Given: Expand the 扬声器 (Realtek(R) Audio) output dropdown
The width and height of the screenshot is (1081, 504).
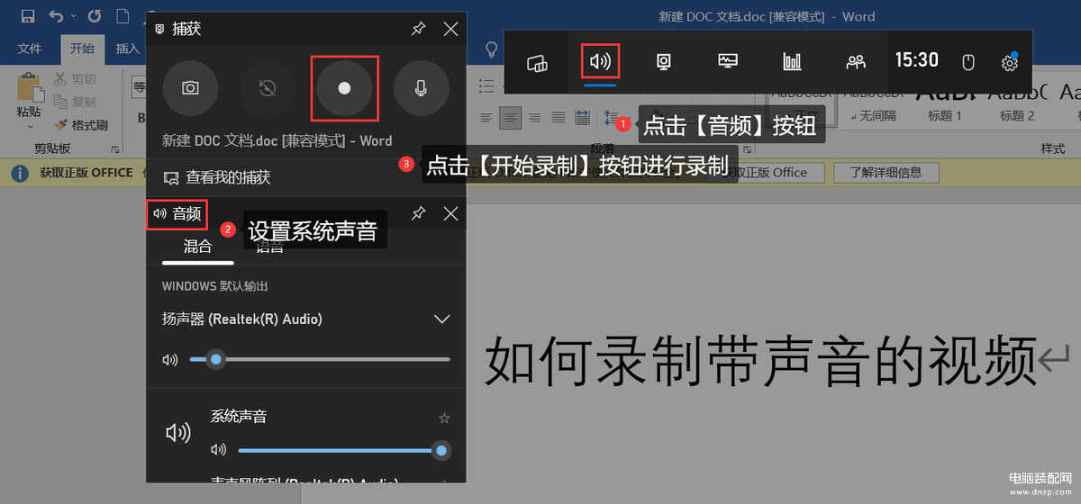Looking at the screenshot, I should pos(441,319).
